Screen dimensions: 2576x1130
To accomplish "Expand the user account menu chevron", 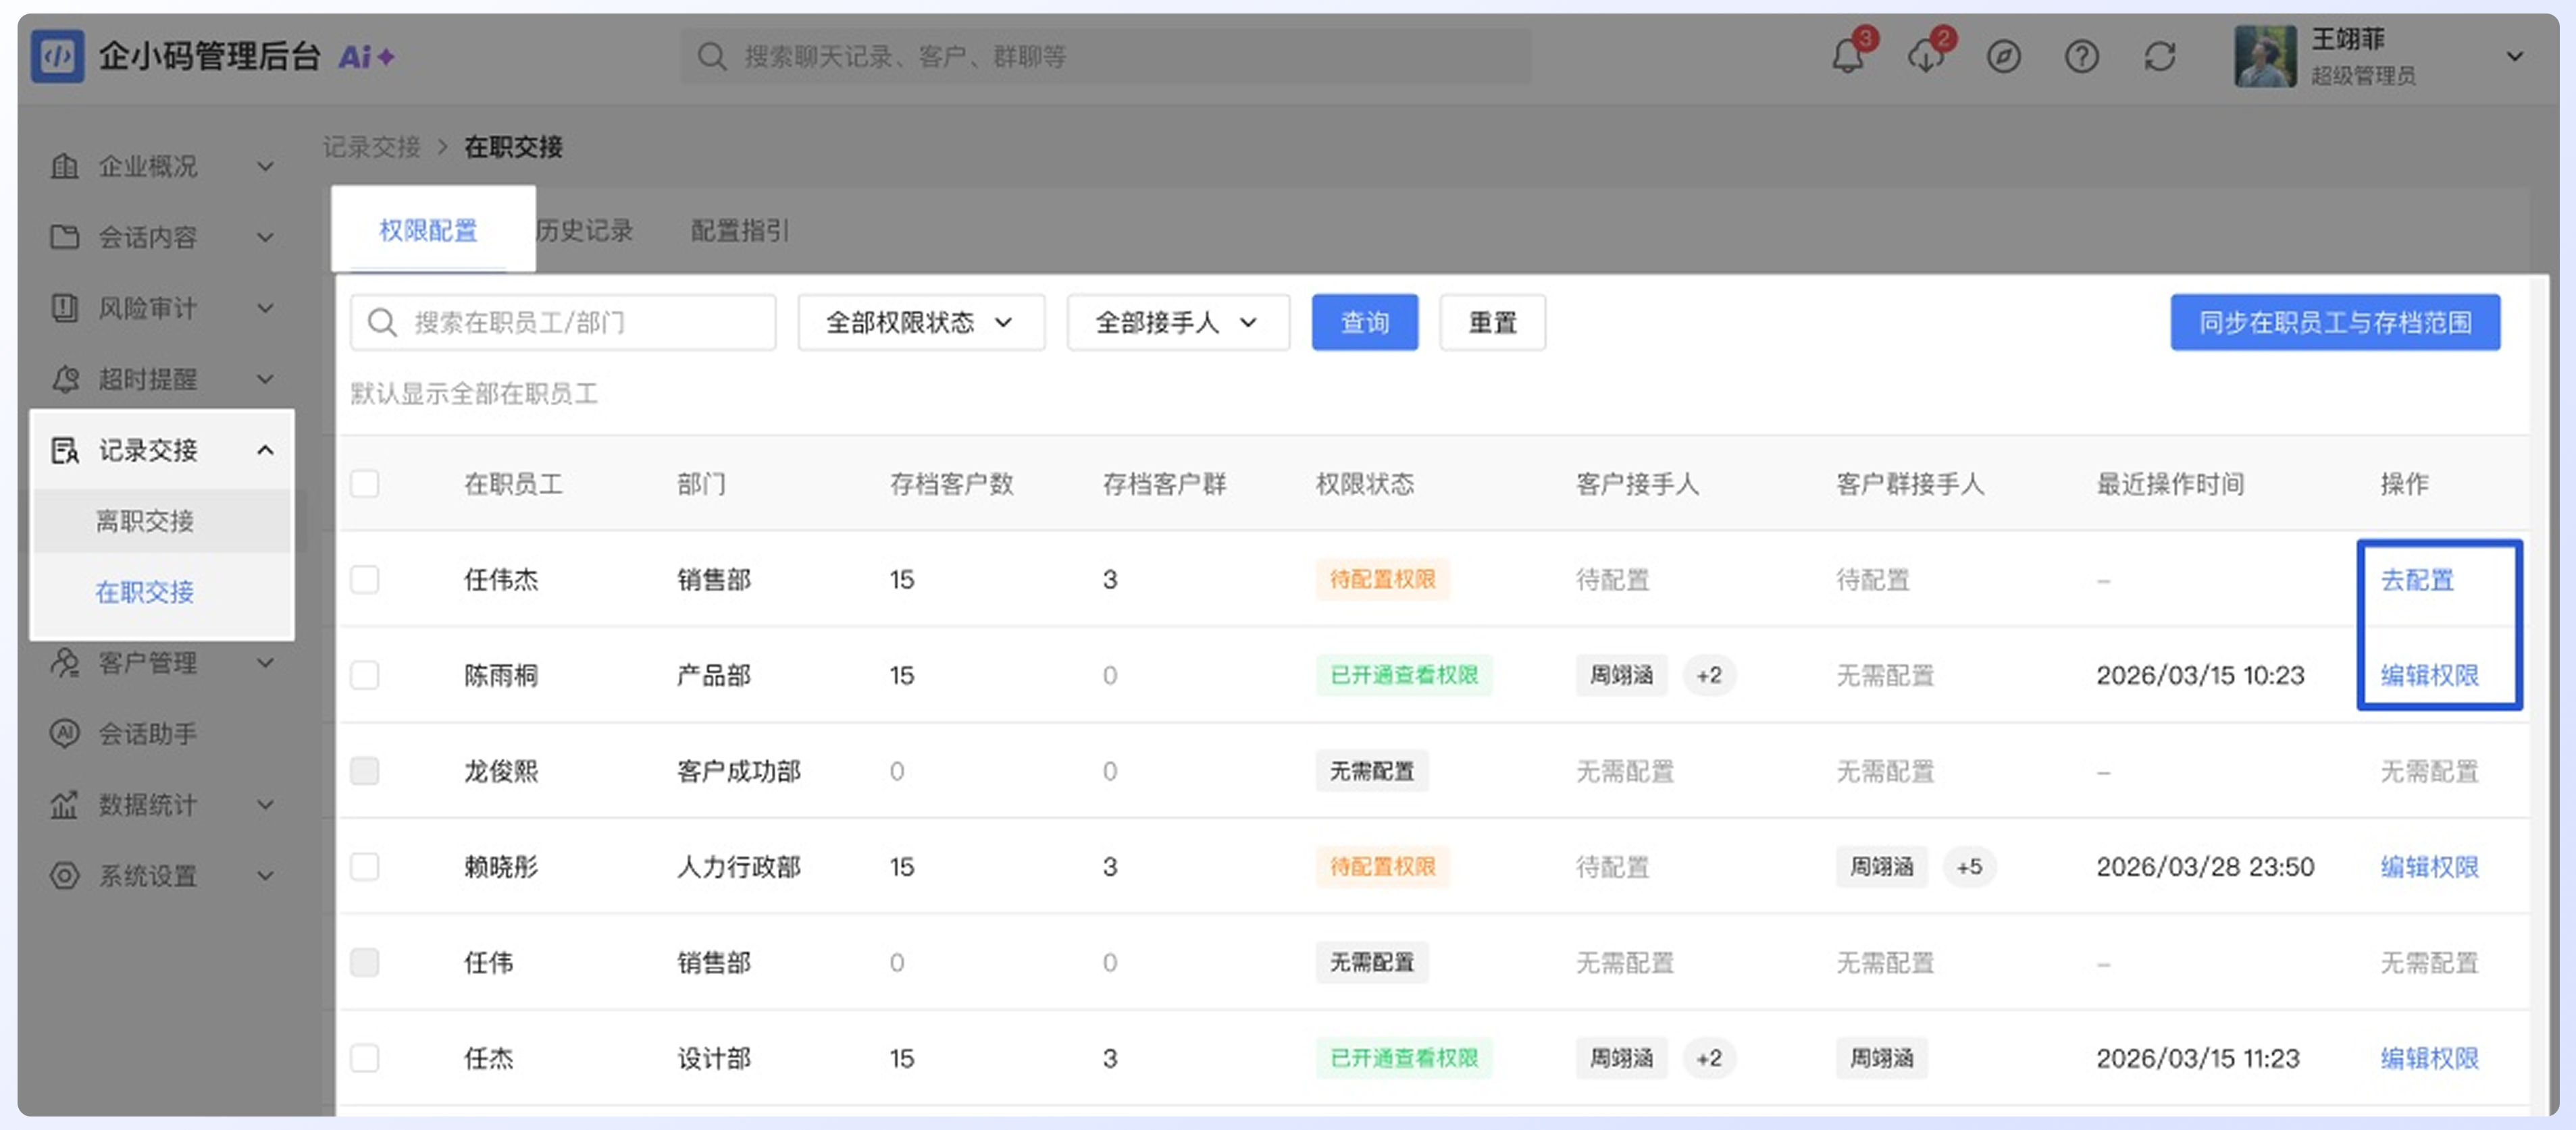I will click(2514, 57).
